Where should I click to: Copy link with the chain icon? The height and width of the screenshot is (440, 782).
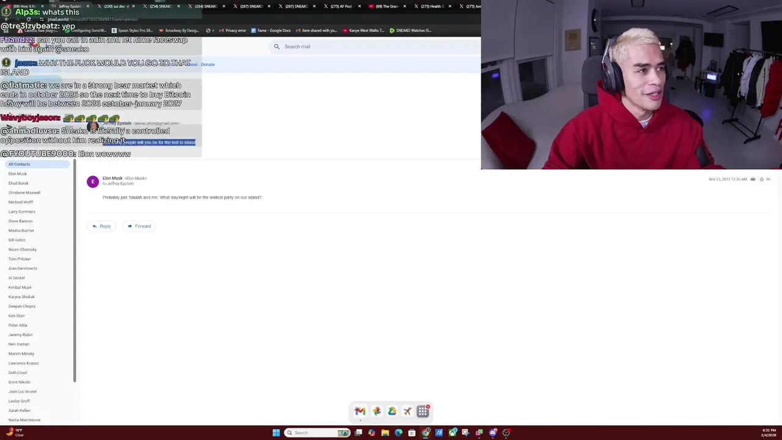pyautogui.click(x=753, y=179)
